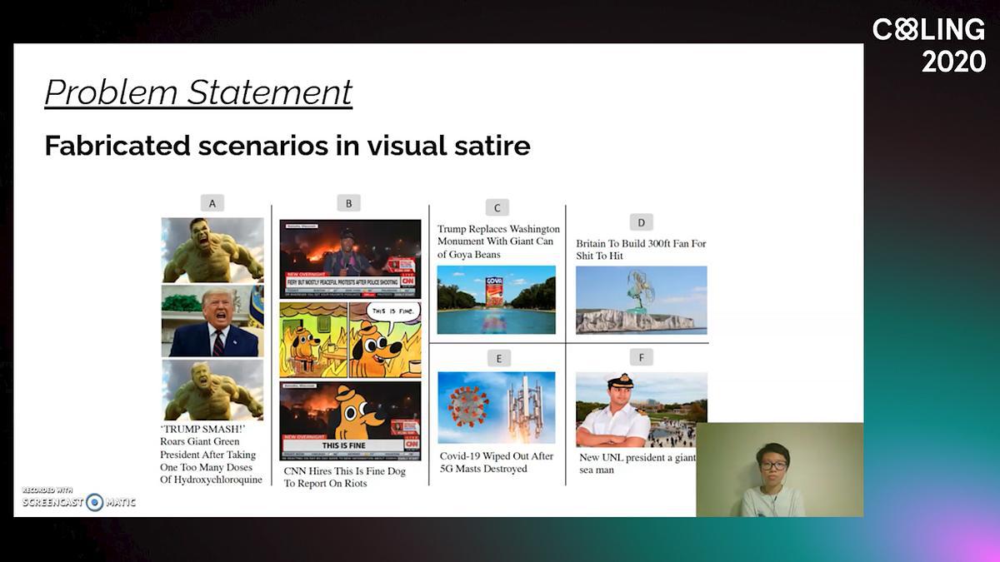1000x562 pixels.
Task: Select the giant fan on cliffs image
Action: click(641, 300)
